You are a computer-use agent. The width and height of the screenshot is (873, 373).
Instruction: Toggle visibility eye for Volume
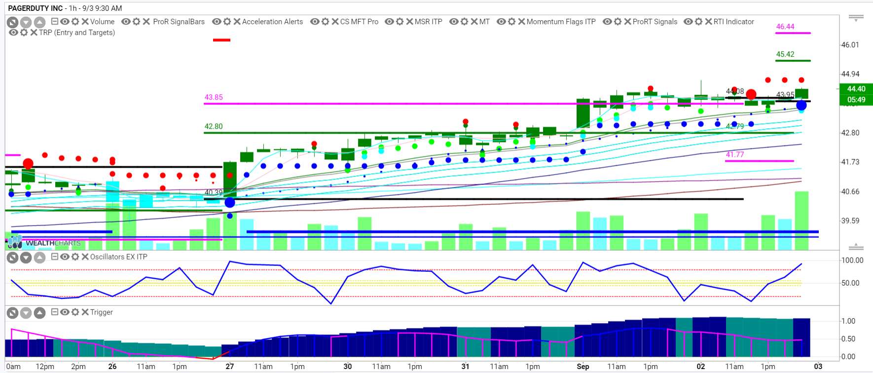point(65,22)
